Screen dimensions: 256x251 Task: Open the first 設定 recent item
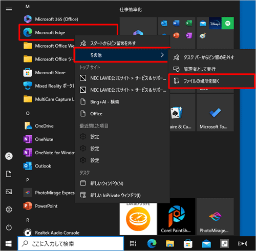tap(122, 137)
